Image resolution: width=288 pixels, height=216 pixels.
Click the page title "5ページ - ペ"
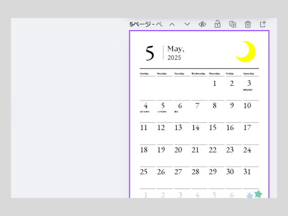(x=146, y=24)
